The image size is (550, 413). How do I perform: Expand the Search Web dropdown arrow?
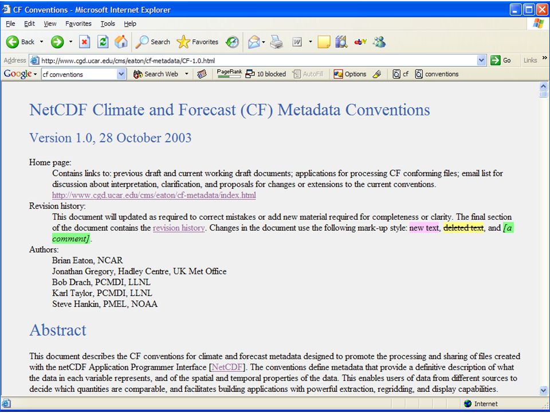[187, 74]
